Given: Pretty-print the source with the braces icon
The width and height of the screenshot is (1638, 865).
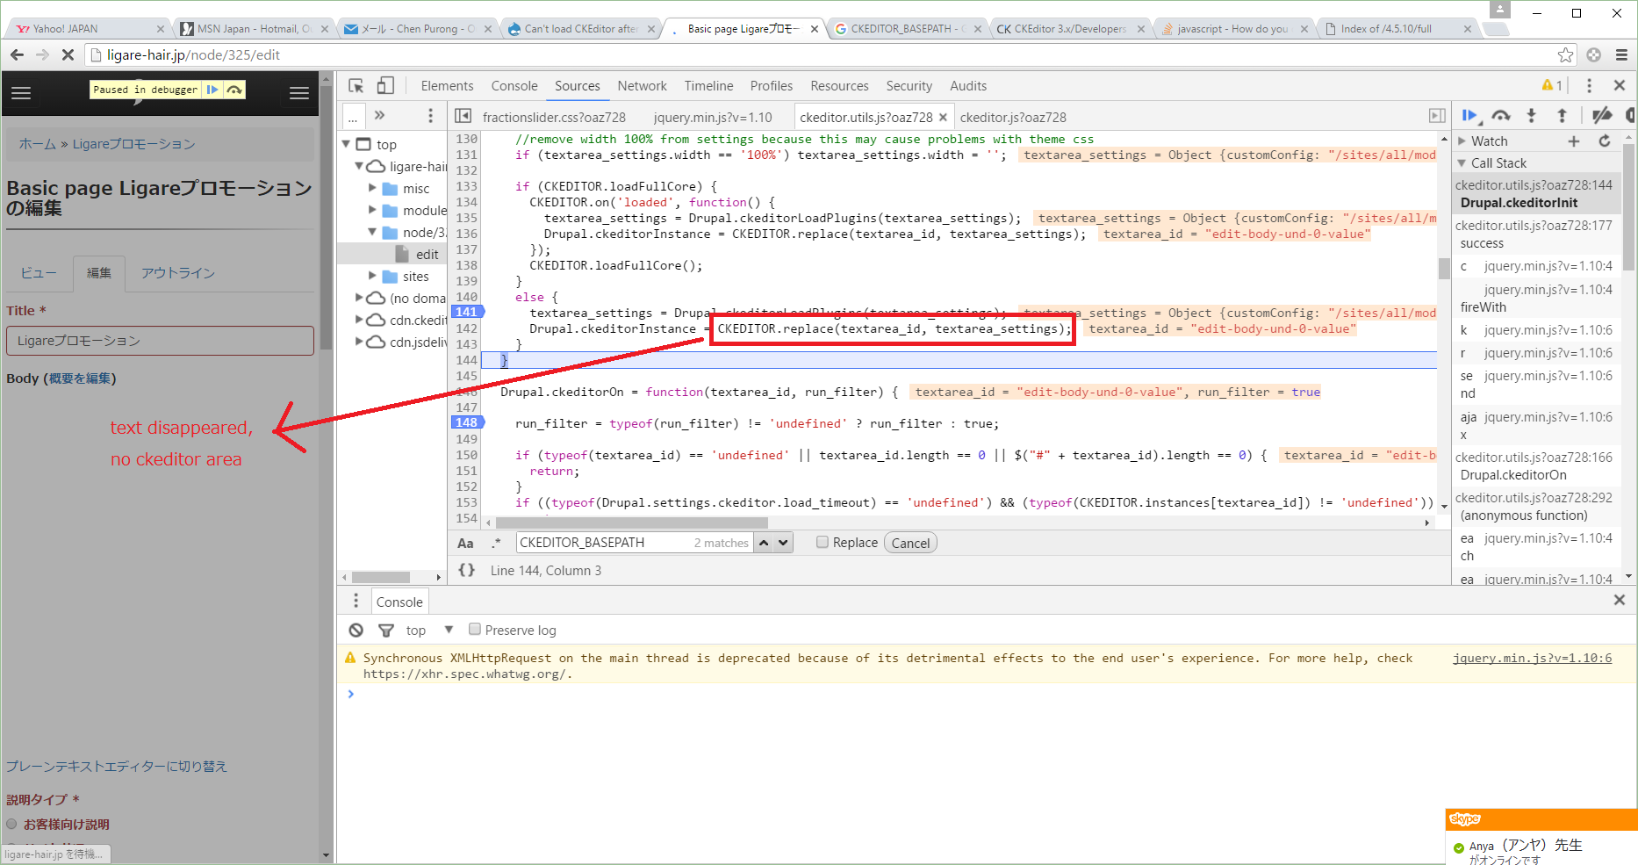Looking at the screenshot, I should (466, 570).
